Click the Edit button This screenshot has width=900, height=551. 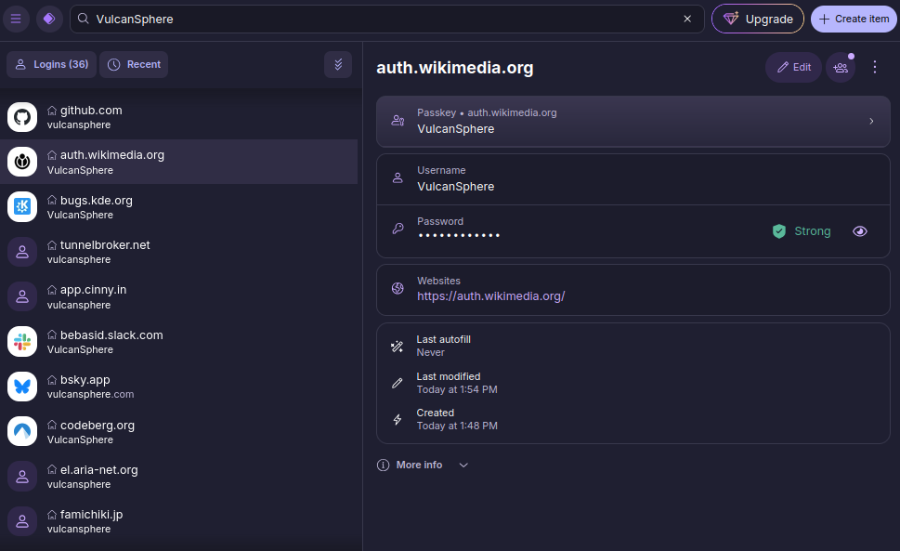tap(793, 67)
